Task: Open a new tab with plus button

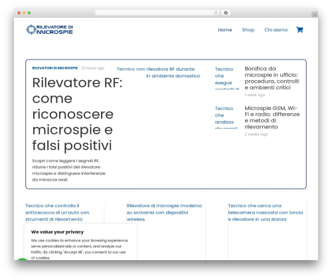Action: 315,15
